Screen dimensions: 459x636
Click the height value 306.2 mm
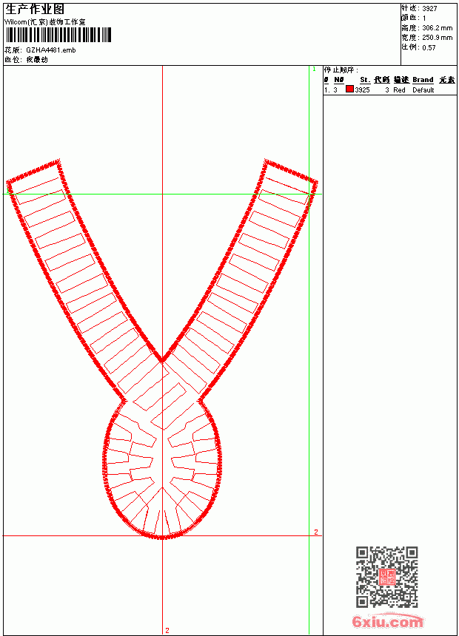click(438, 28)
